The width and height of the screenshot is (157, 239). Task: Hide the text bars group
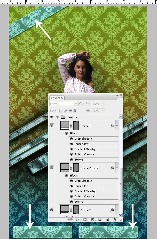point(52,117)
